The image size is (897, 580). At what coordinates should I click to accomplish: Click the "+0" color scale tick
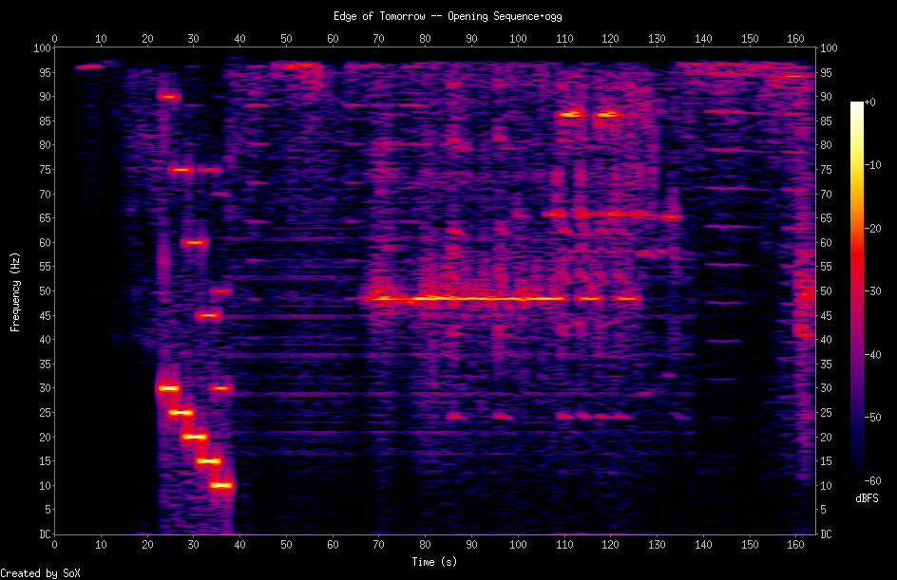coord(870,103)
